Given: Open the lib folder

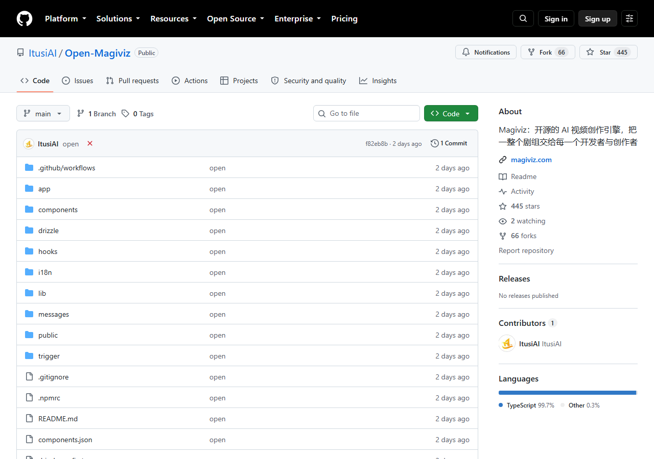Looking at the screenshot, I should [x=42, y=293].
